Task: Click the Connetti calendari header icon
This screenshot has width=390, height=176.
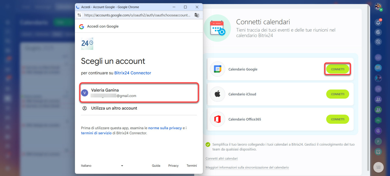Action: [x=217, y=28]
